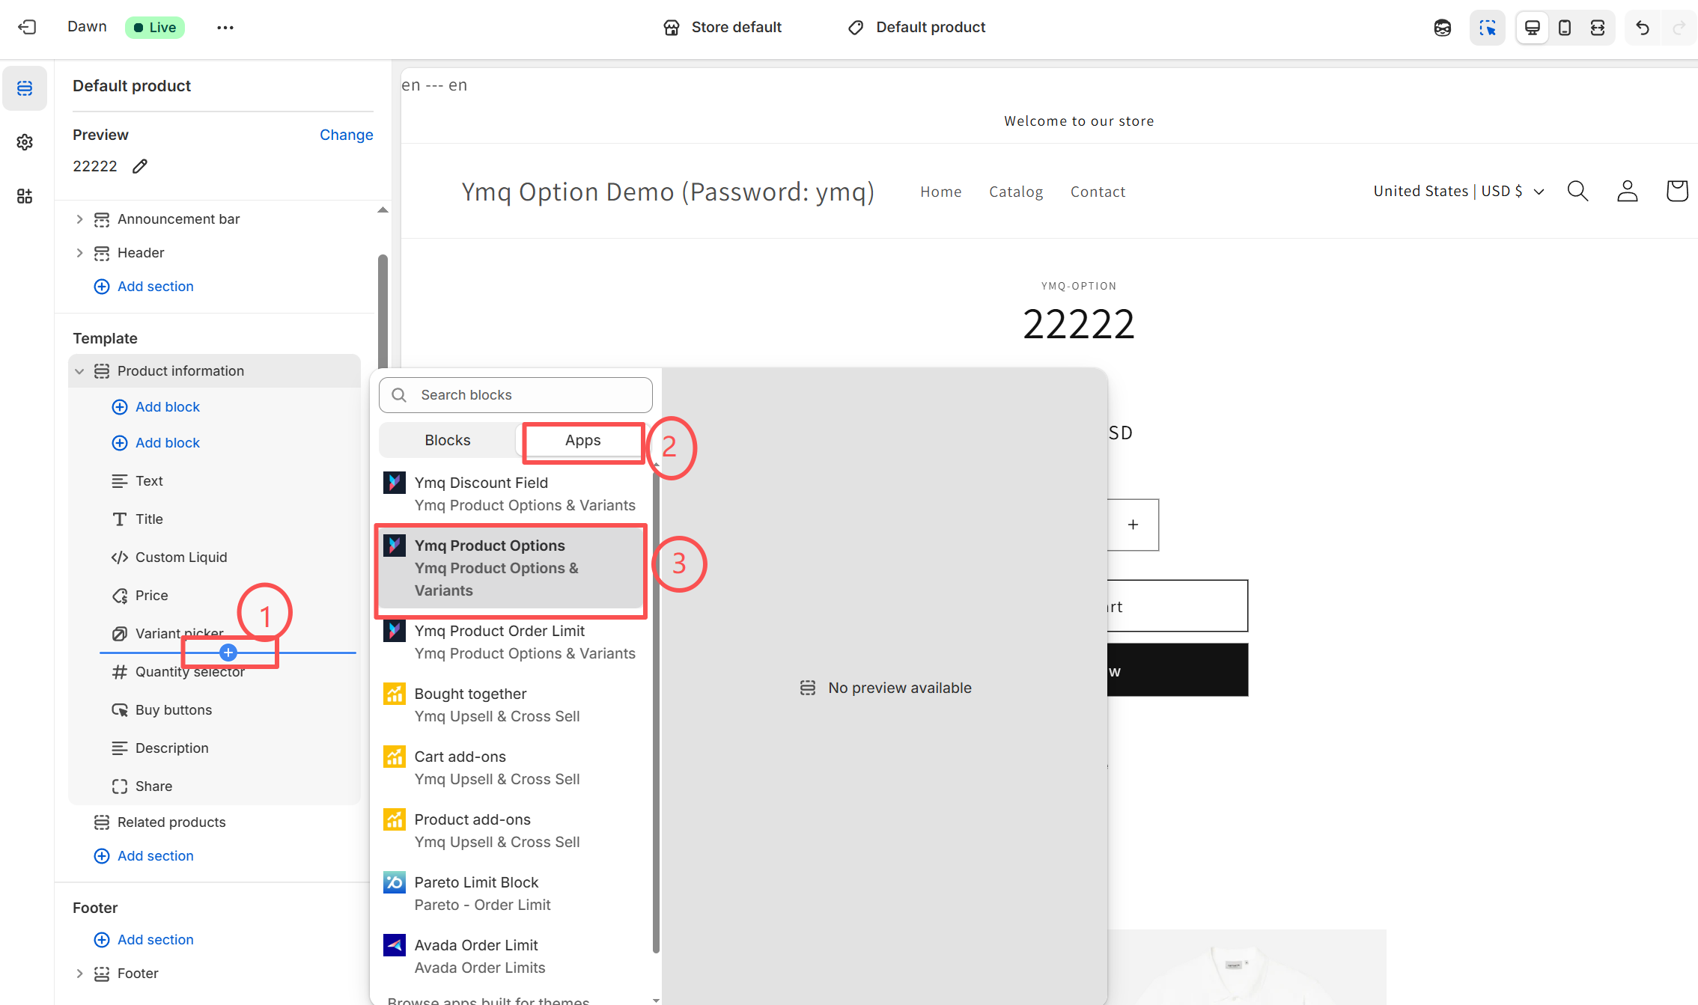Select the fullscreen preview toggle icon
Image resolution: width=1698 pixels, height=1005 pixels.
(1598, 28)
